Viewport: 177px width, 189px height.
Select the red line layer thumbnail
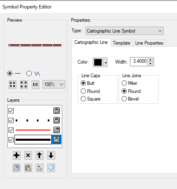coord(33,130)
